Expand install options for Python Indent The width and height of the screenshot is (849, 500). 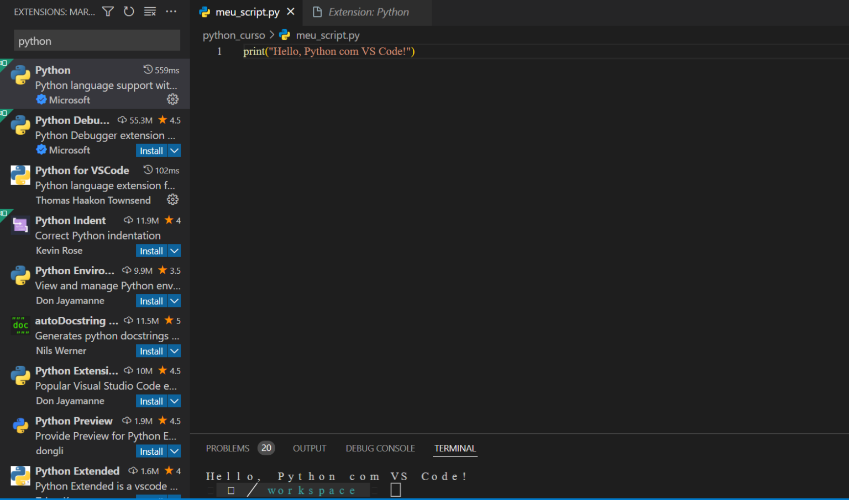pos(175,251)
